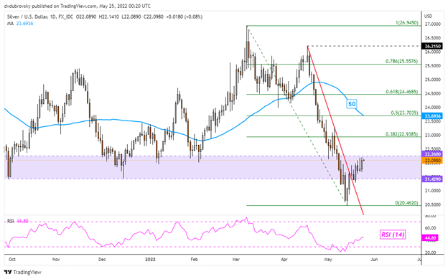Click the Fibonacci label 0.618(24.4685)
The height and width of the screenshot is (279, 448).
point(401,92)
